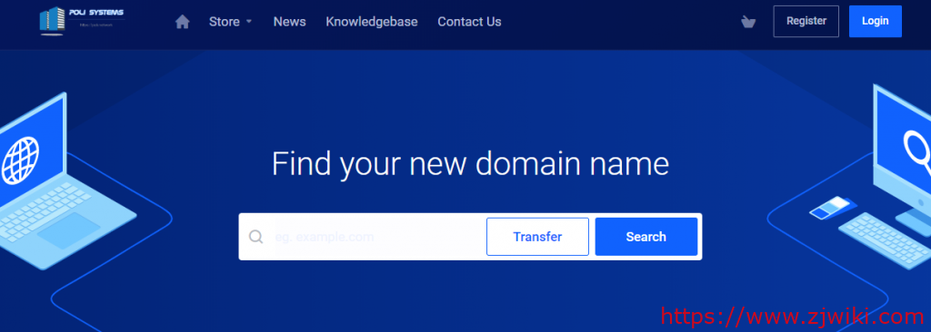Image resolution: width=931 pixels, height=332 pixels.
Task: Click the magnifier icon in search box
Action: pos(255,237)
